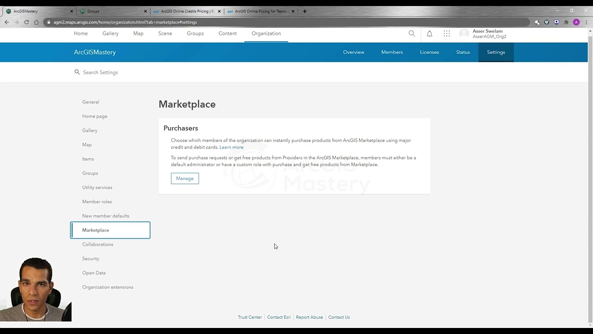Click the browser home icon
Screen dimensions: 593x334
tap(37, 22)
